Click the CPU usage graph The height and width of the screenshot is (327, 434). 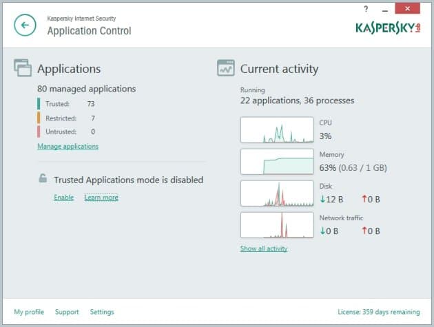click(277, 129)
